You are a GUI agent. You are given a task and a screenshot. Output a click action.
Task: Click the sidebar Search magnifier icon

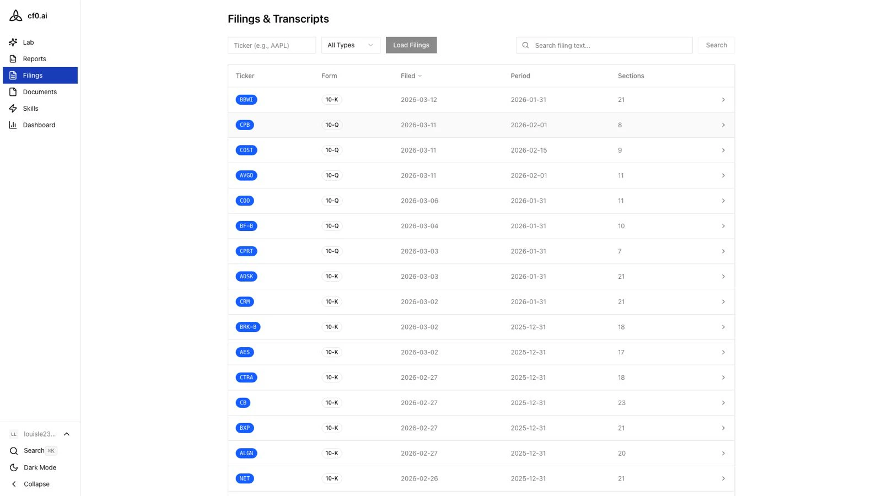point(14,451)
